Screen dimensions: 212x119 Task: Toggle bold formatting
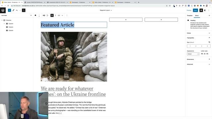click(52, 16)
